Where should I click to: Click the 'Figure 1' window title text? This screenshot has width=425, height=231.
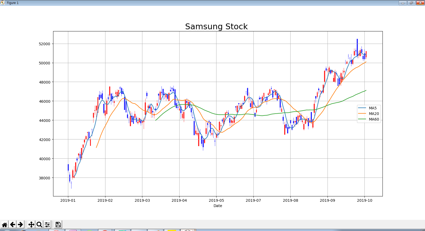tap(13, 3)
